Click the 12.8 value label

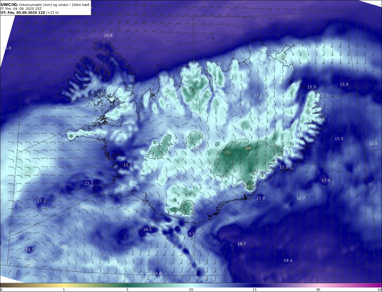coord(373,143)
